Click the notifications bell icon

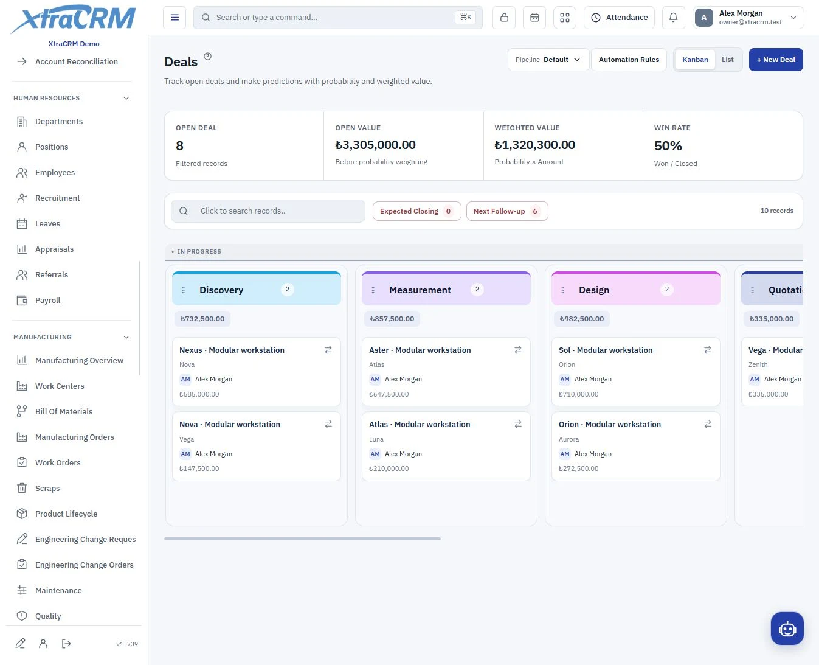(673, 18)
